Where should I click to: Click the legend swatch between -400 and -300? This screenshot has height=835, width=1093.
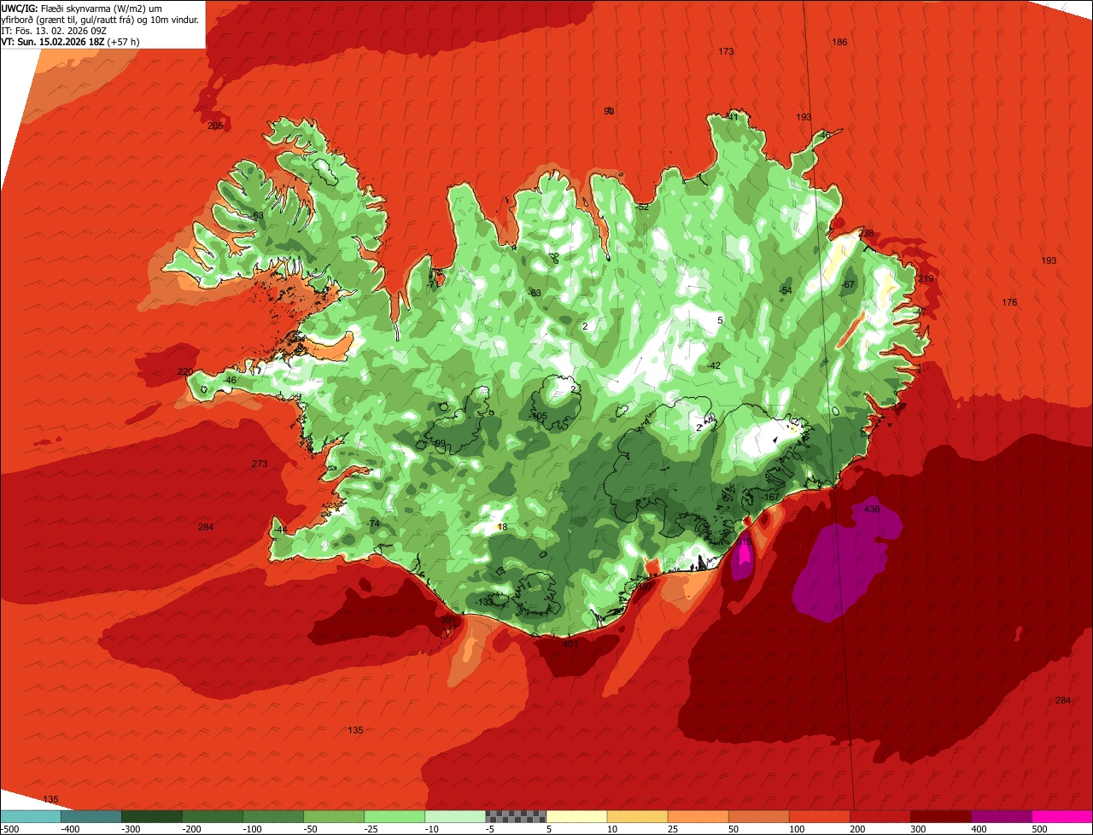(x=91, y=816)
